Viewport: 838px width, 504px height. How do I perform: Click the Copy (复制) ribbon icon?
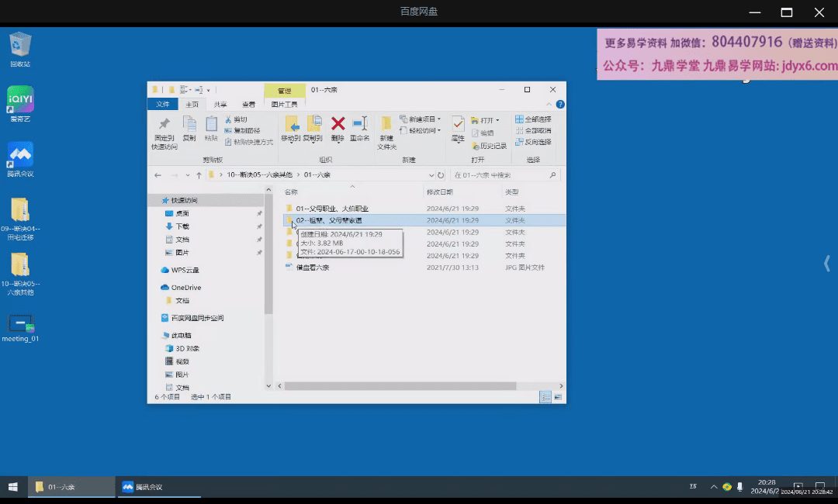pyautogui.click(x=189, y=124)
